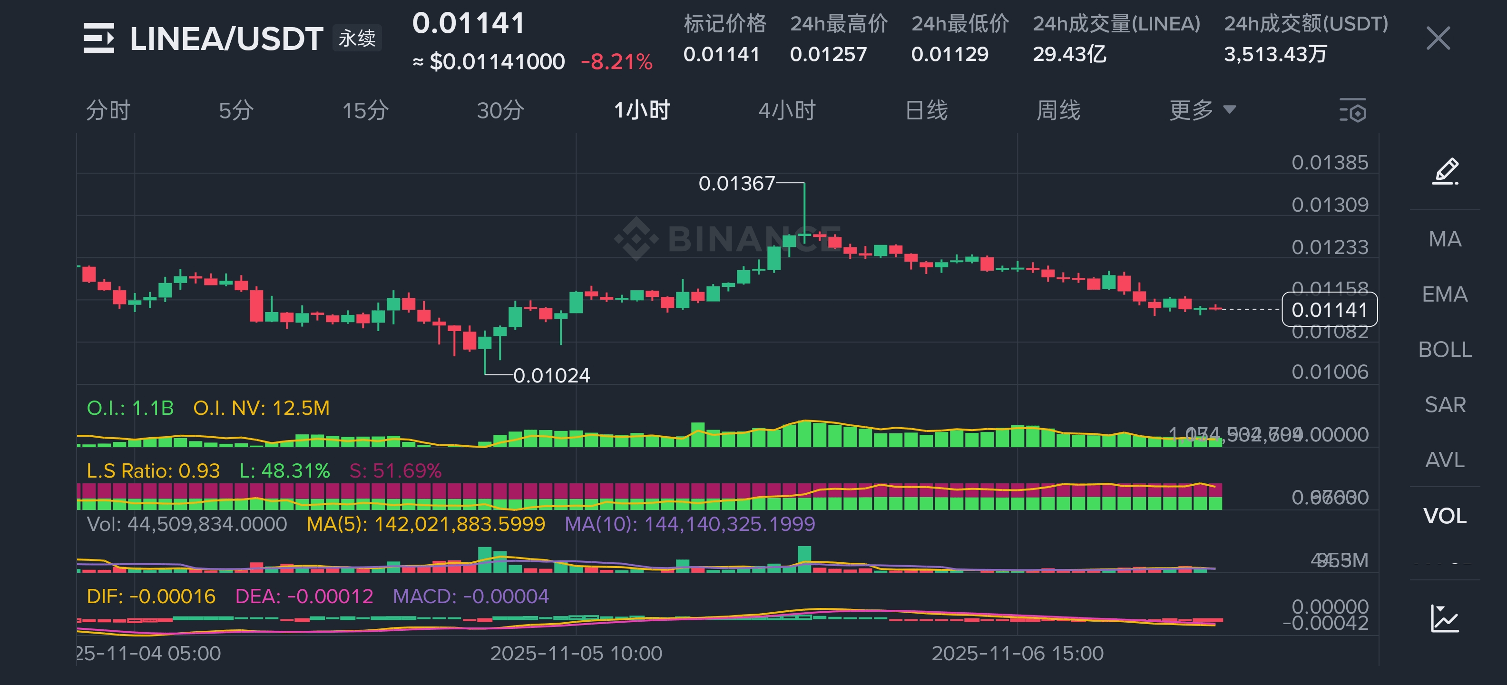The width and height of the screenshot is (1507, 685).
Task: Enable the SAR indicator
Action: [x=1444, y=405]
